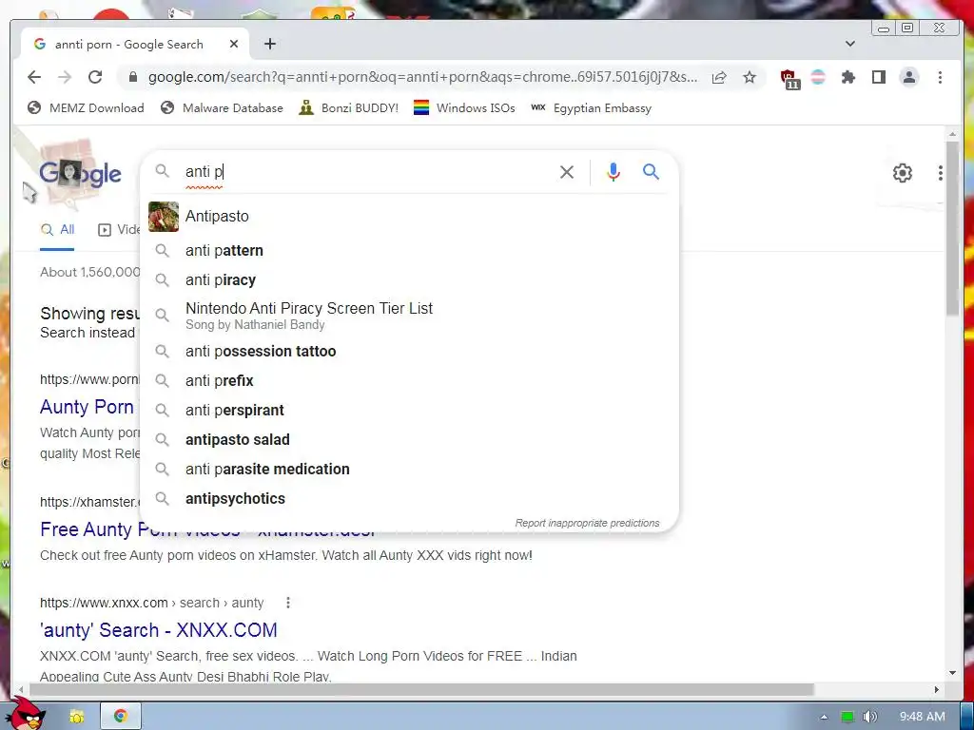Choose 'anti prefix' suggestion
This screenshot has width=974, height=730.
pos(409,380)
